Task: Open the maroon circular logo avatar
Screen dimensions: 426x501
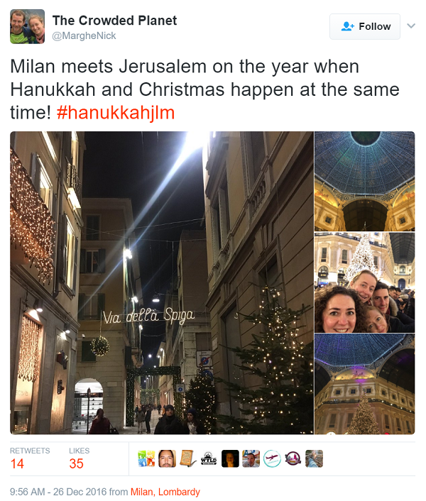Action: click(x=293, y=458)
